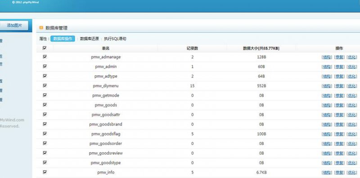Click 修复 in the pmw_goodsflag row
Screen dimensions: 360x178
[x=339, y=134]
